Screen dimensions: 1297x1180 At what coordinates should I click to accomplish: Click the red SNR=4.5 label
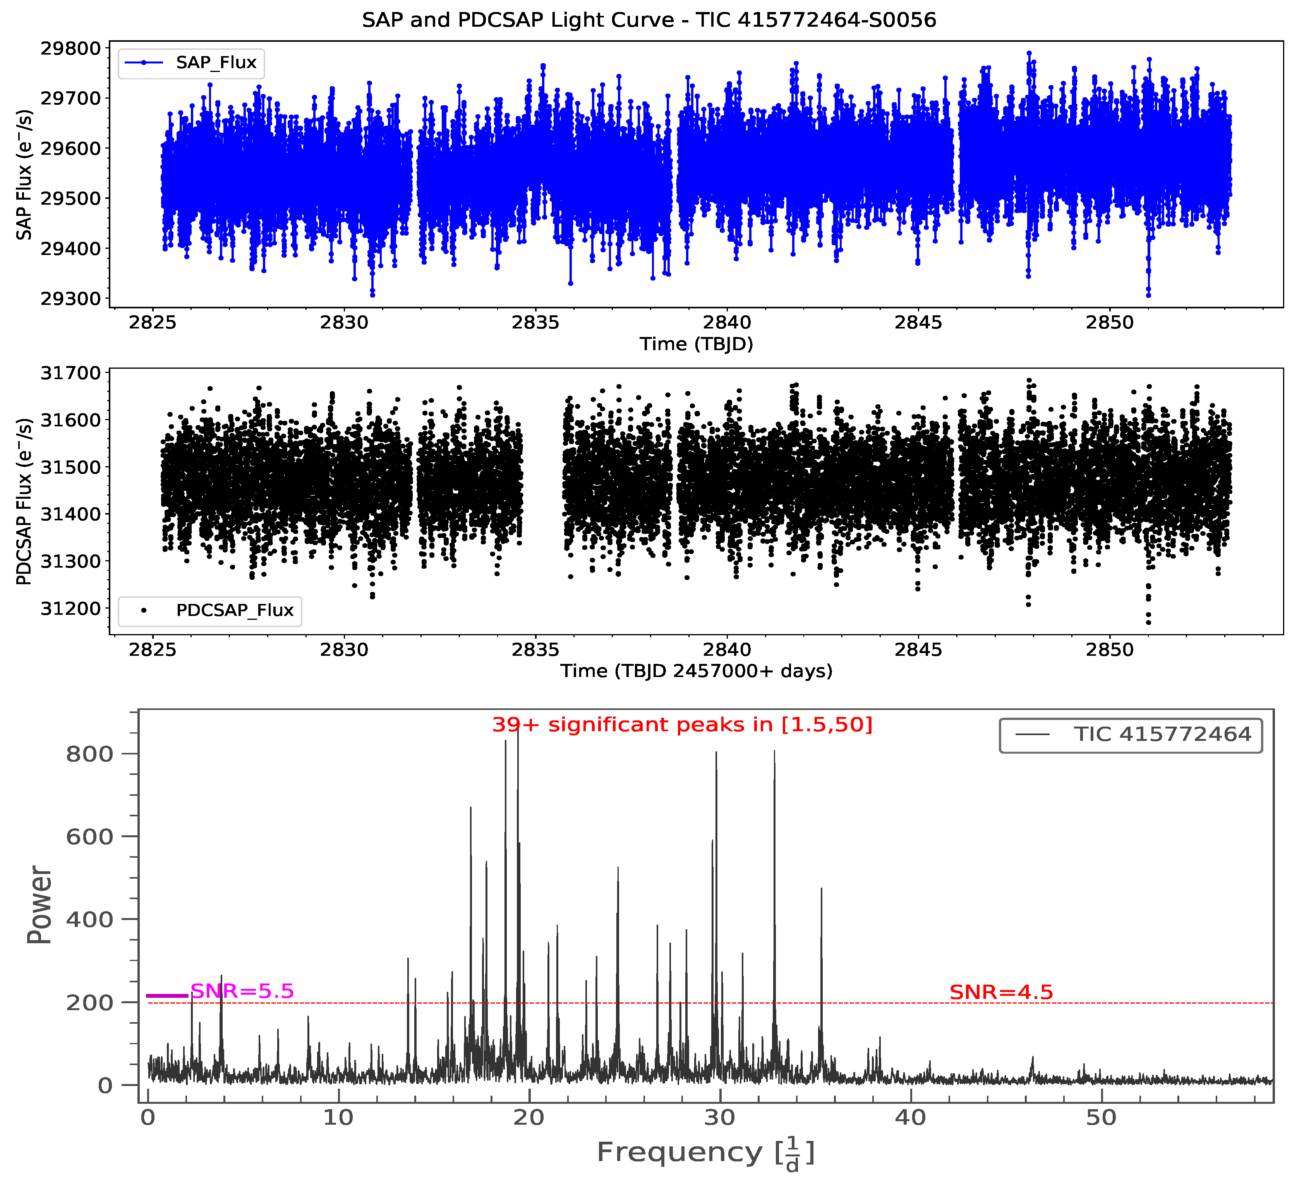click(1001, 992)
